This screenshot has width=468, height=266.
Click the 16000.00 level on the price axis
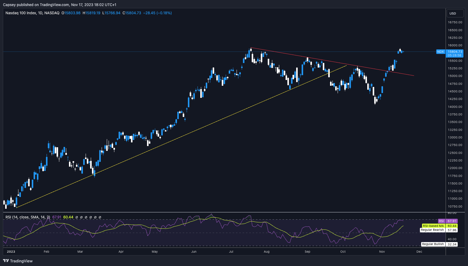point(455,45)
